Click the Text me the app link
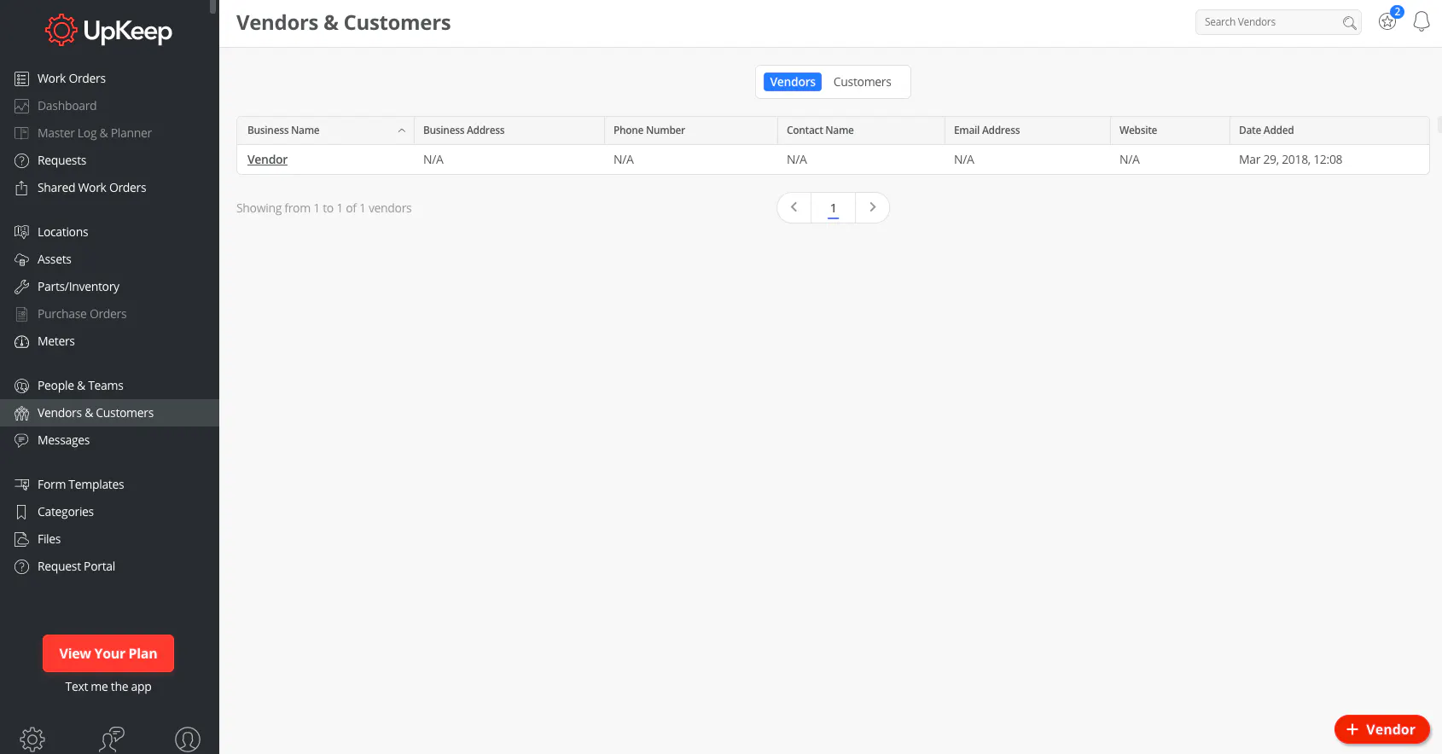 (x=108, y=687)
